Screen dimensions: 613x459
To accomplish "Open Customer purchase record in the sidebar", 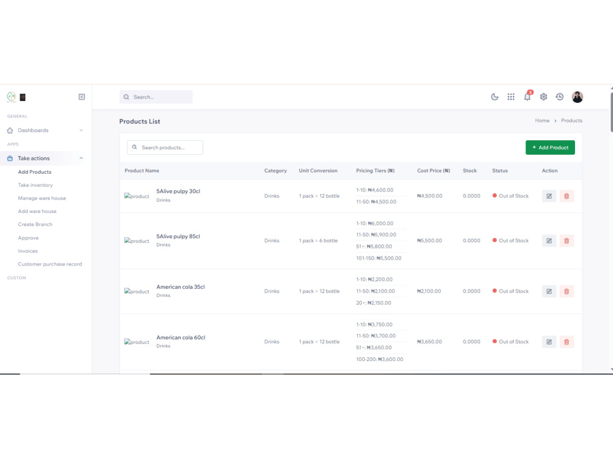I will (x=50, y=264).
